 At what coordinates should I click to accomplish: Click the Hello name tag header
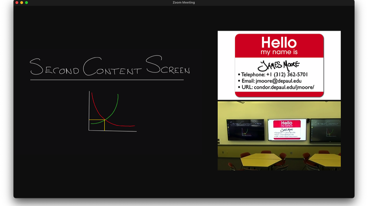click(279, 46)
